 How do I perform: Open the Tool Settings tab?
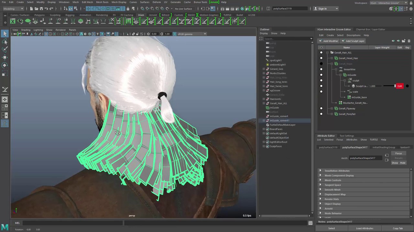pos(347,136)
